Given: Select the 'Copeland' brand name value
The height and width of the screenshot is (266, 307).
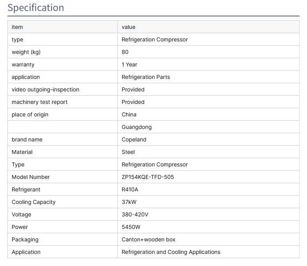Looking at the screenshot, I should tap(134, 139).
